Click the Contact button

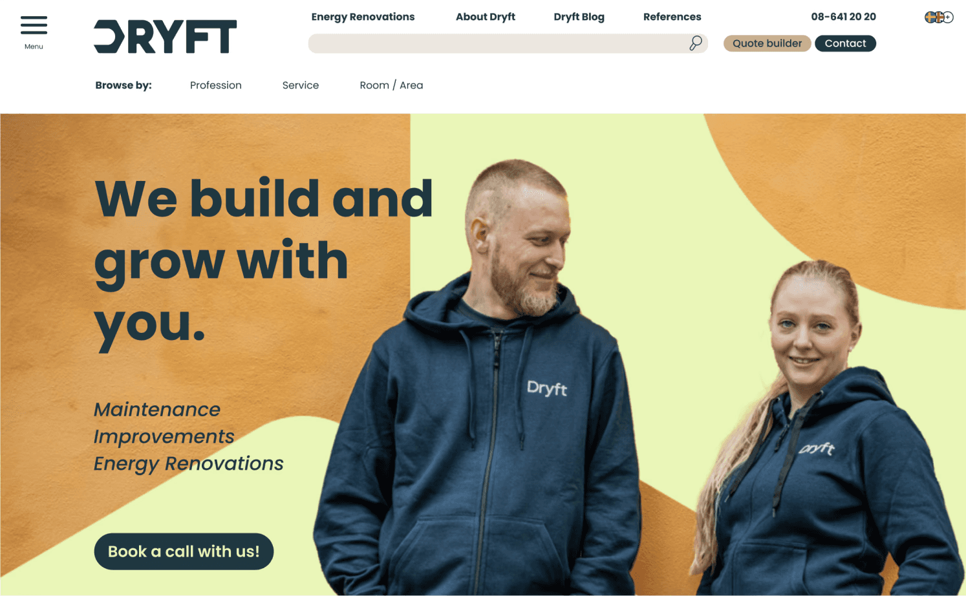coord(845,43)
